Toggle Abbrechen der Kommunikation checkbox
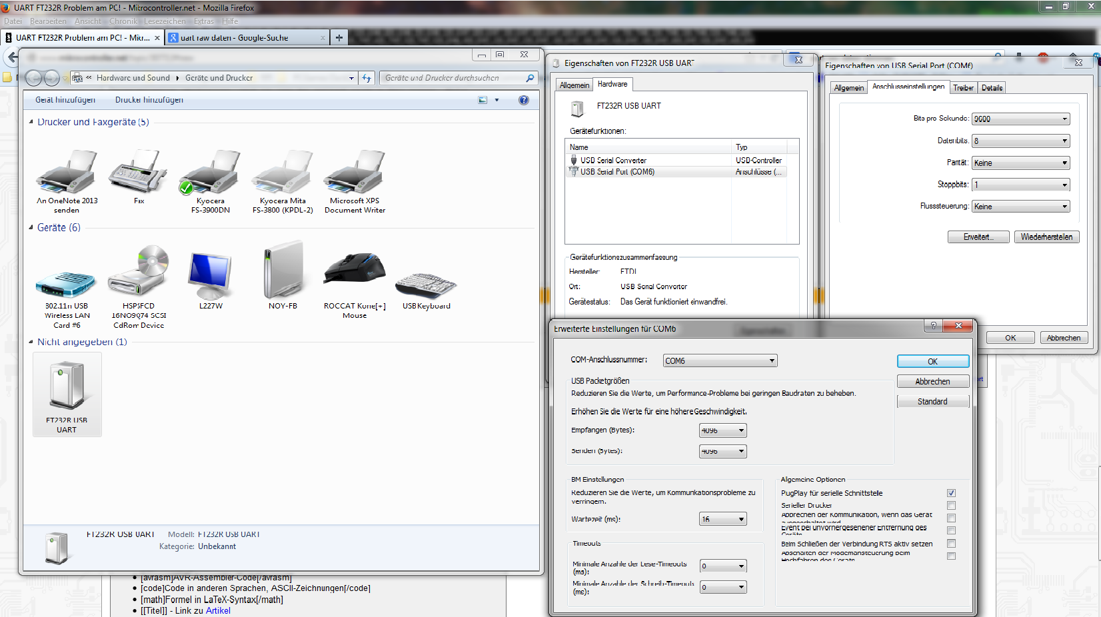The width and height of the screenshot is (1101, 617). (x=951, y=518)
